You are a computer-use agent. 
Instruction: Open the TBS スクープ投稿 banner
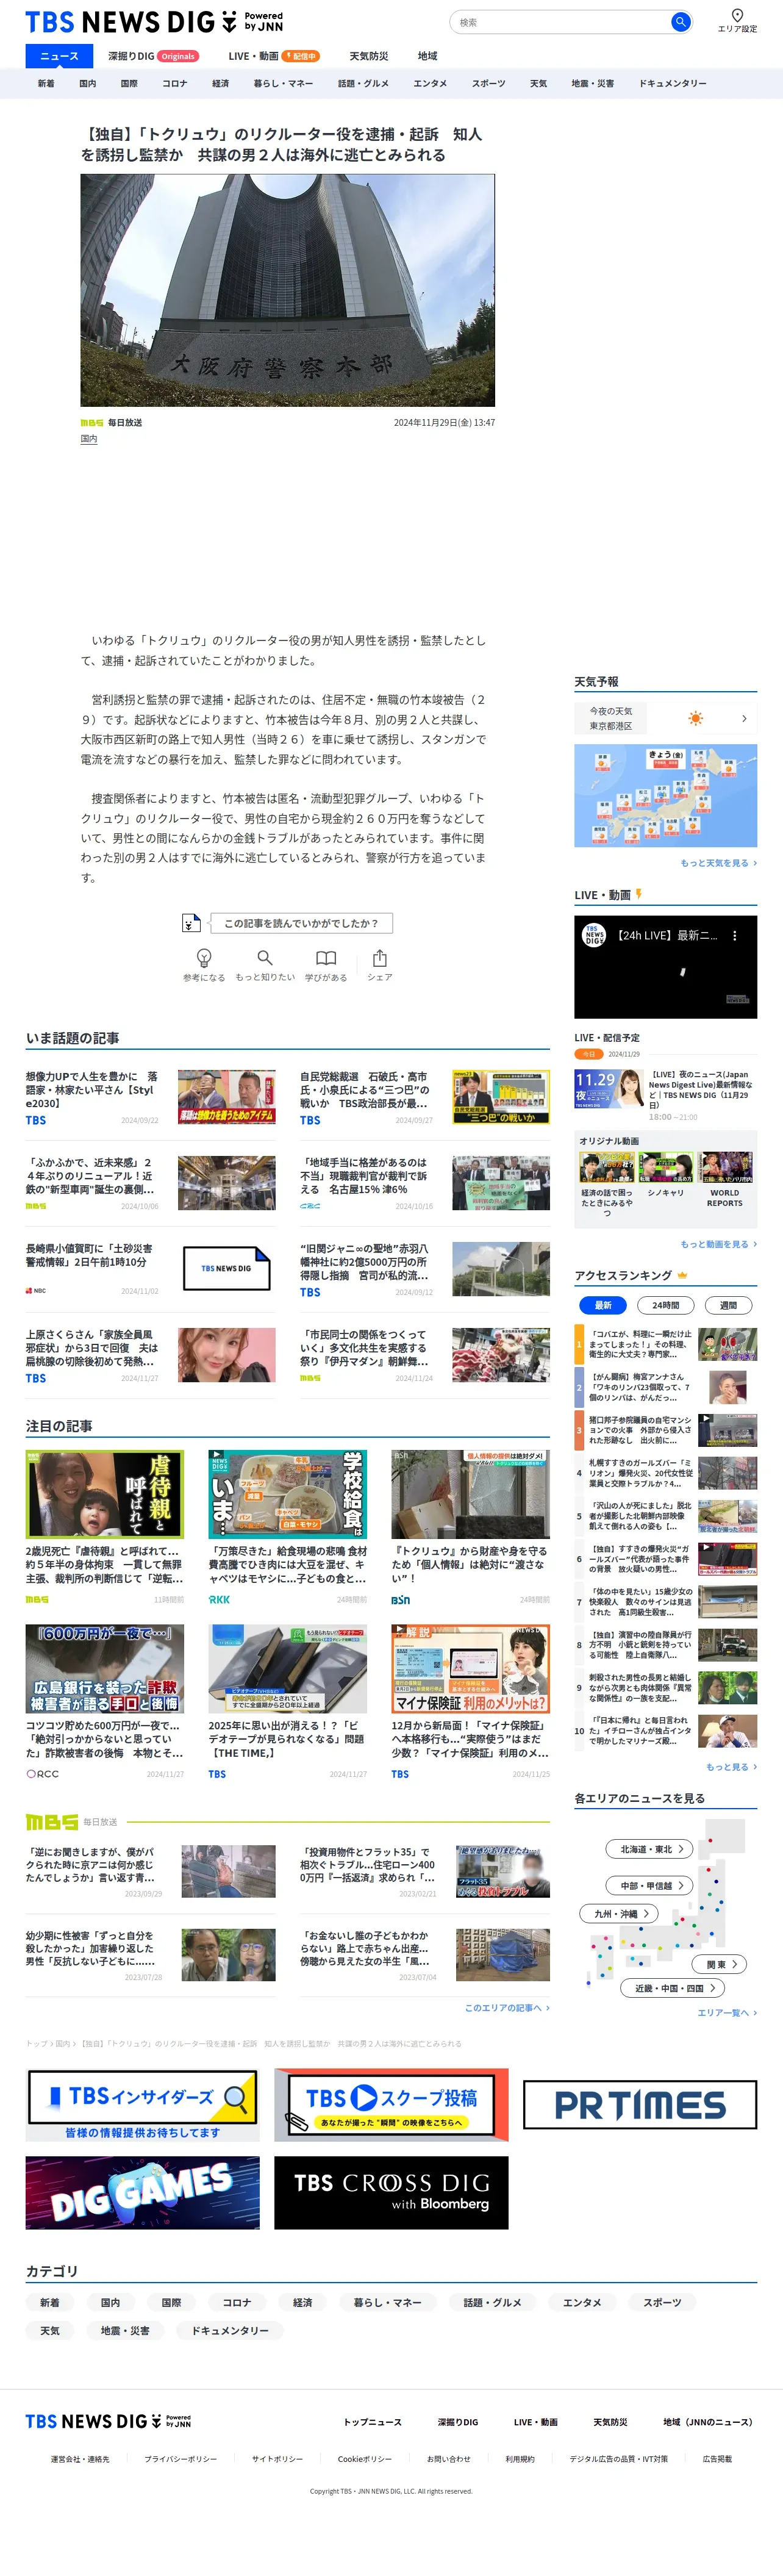pyautogui.click(x=391, y=2104)
